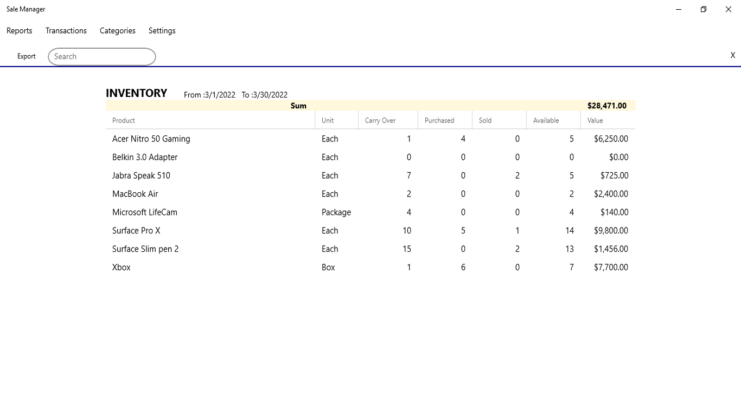Close the Sale Manager window
This screenshot has height=416, width=741.
tap(729, 9)
